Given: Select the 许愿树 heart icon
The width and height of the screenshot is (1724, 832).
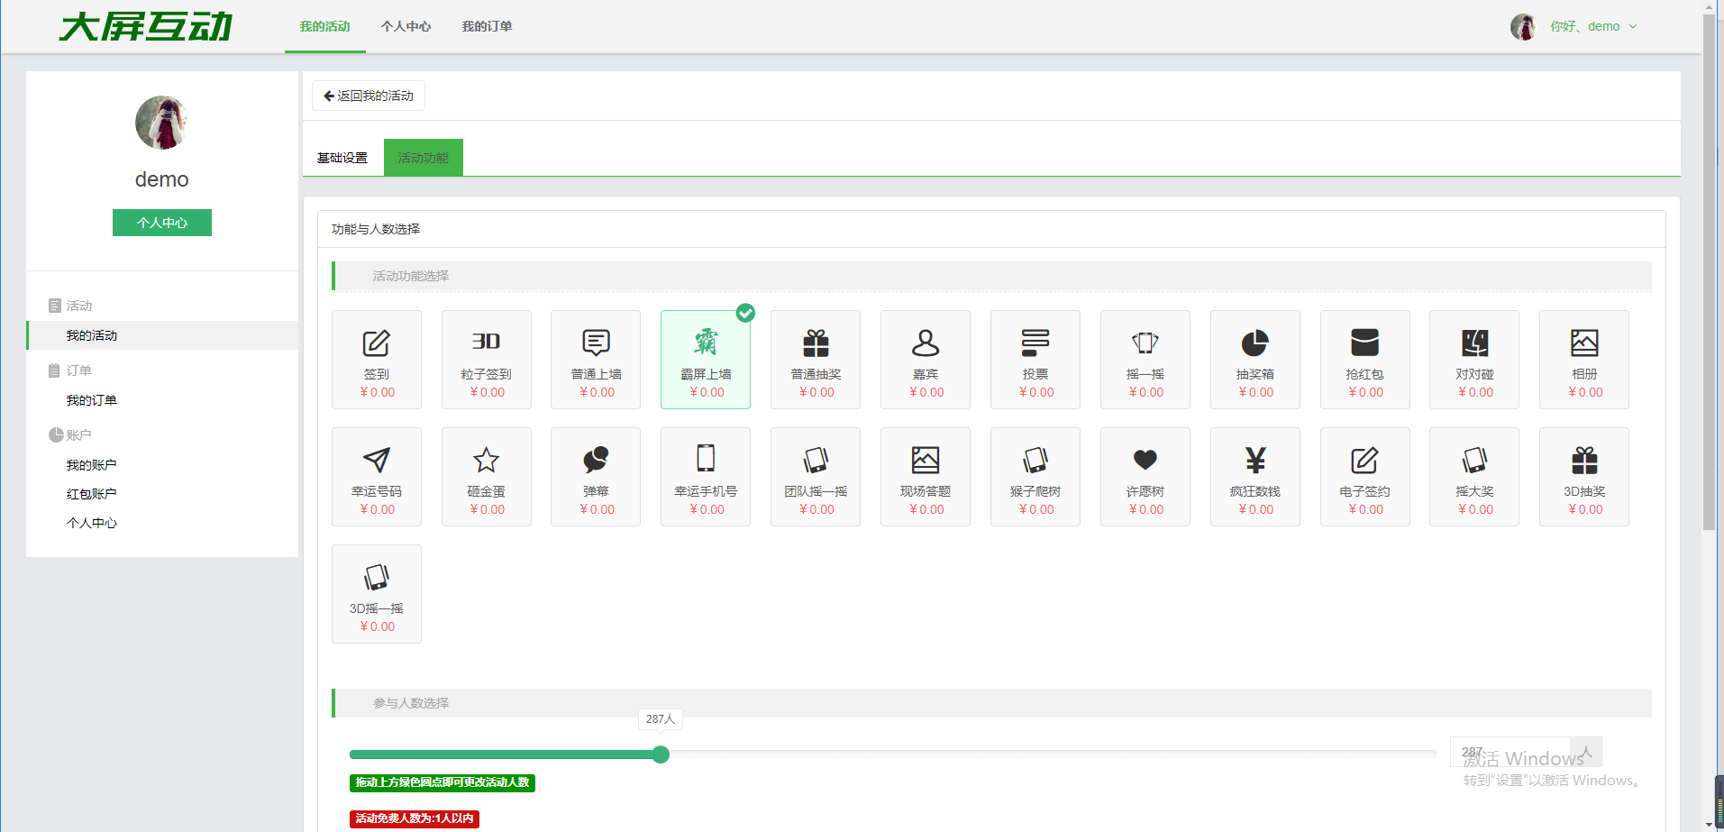Looking at the screenshot, I should coord(1145,461).
